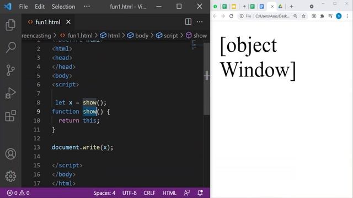Viewport: 353px width, 198px height.
Task: Open the Explorer view in VS Code
Action: (x=10, y=25)
